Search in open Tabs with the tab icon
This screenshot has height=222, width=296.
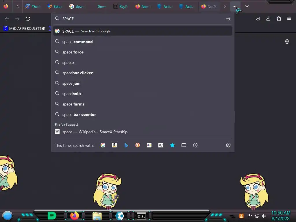[x=184, y=145]
